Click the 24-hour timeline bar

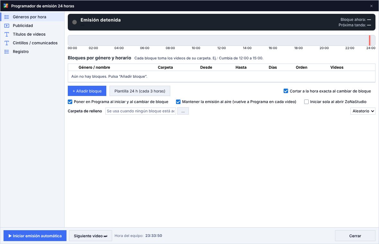221,40
